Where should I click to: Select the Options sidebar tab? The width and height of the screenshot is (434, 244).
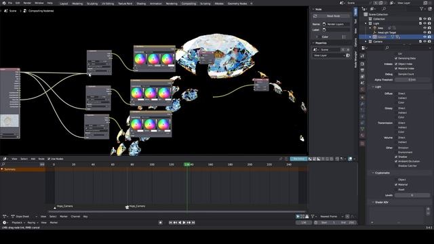point(355,42)
